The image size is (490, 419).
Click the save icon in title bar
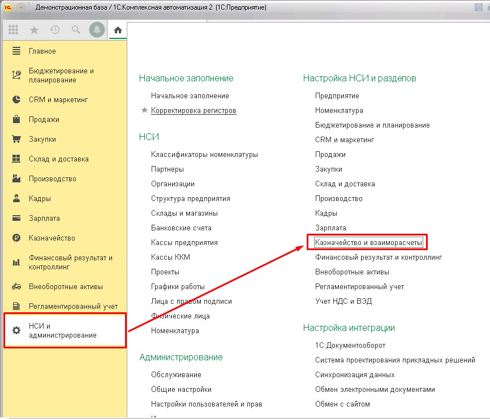[x=479, y=7]
